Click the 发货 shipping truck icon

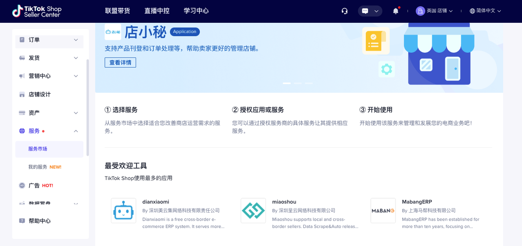tap(22, 58)
